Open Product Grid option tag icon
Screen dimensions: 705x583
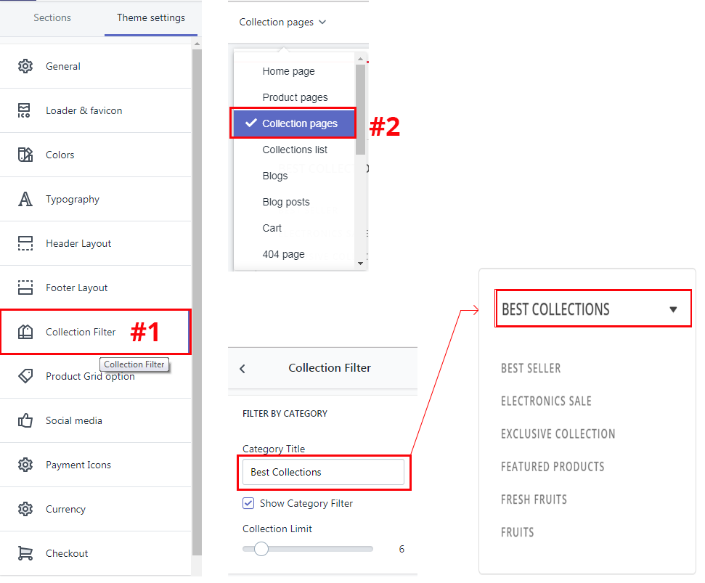click(x=25, y=376)
